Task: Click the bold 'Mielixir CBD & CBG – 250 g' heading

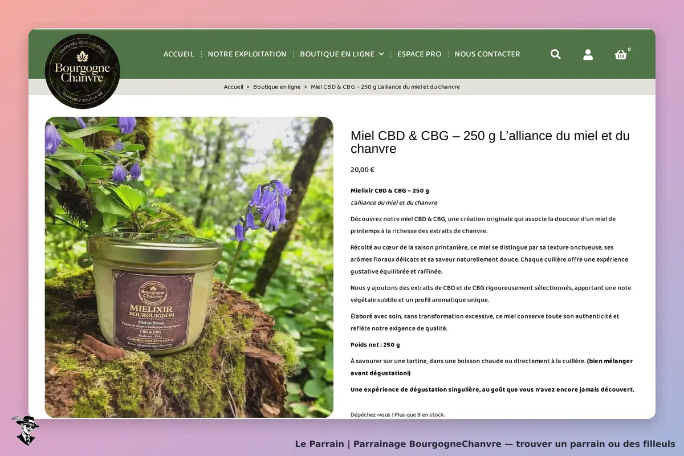Action: click(x=390, y=190)
